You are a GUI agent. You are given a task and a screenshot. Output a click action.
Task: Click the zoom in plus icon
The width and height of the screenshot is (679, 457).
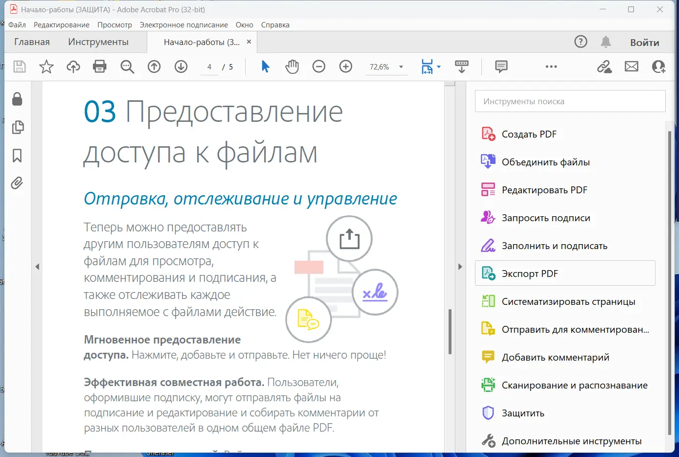pyautogui.click(x=346, y=67)
